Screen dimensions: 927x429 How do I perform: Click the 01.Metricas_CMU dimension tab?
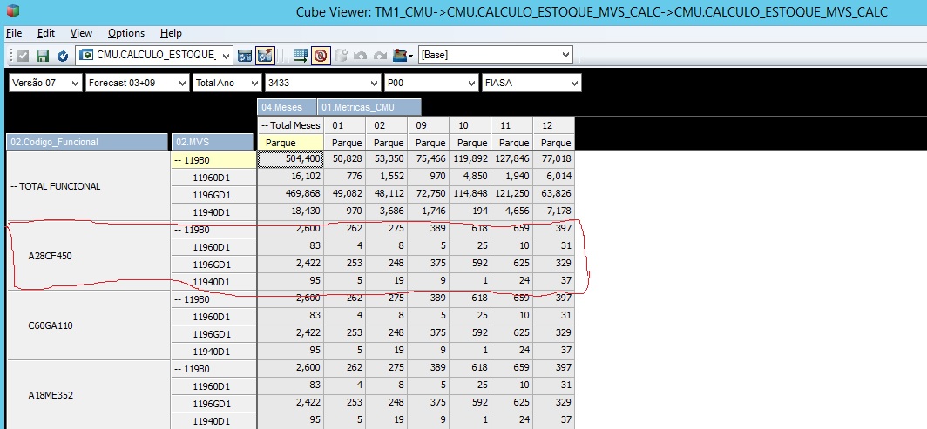(369, 107)
